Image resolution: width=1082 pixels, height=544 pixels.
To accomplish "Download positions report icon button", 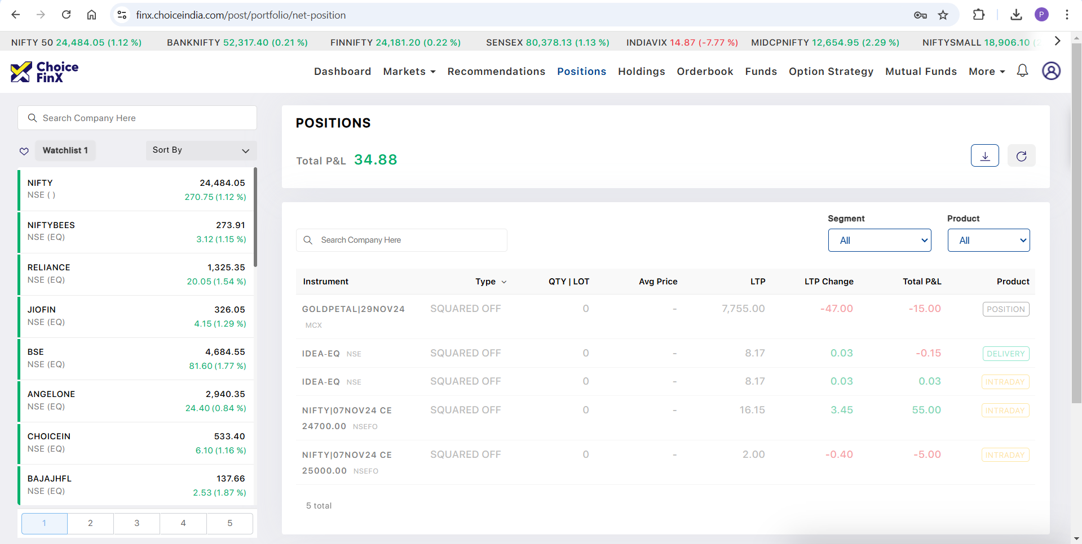I will point(985,155).
